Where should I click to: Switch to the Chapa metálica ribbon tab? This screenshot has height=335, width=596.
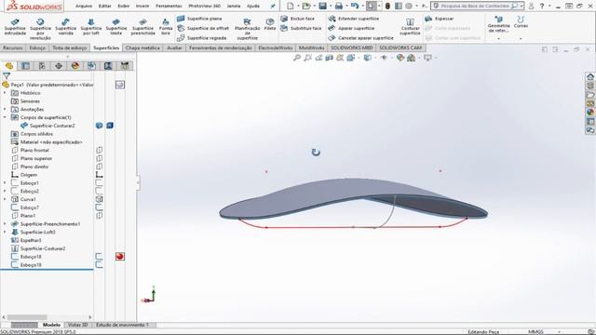tap(142, 47)
